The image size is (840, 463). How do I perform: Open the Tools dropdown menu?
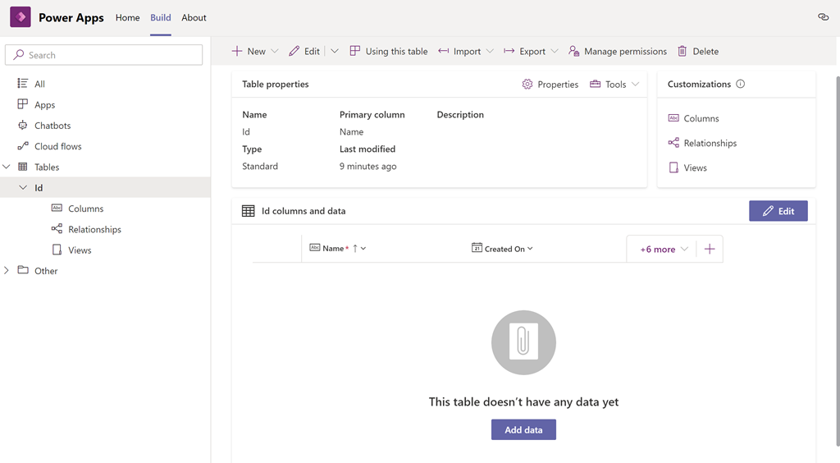point(614,85)
